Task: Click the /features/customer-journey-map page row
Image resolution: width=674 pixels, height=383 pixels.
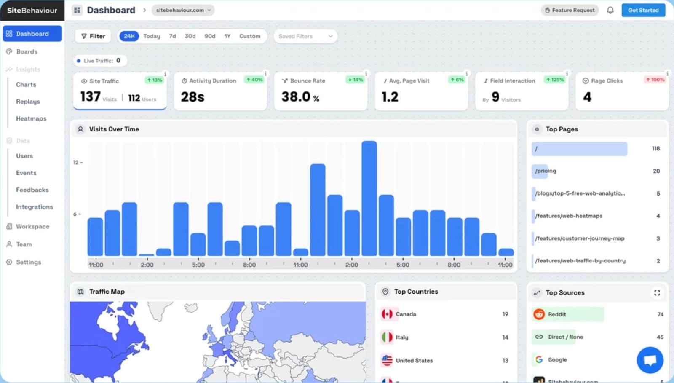Action: [x=597, y=238]
